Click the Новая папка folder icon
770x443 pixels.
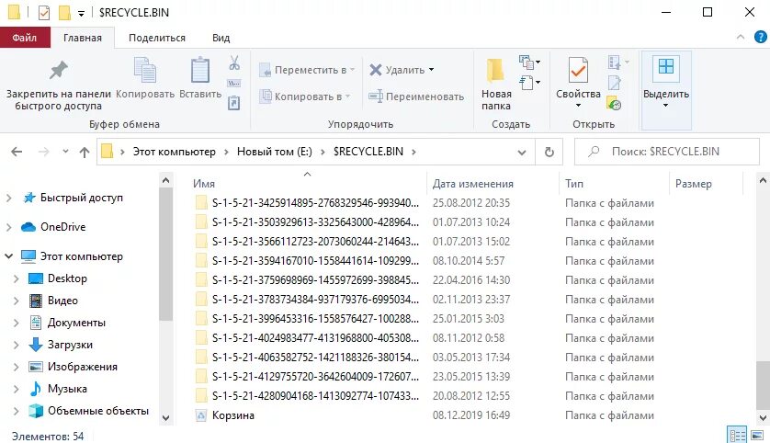(495, 70)
